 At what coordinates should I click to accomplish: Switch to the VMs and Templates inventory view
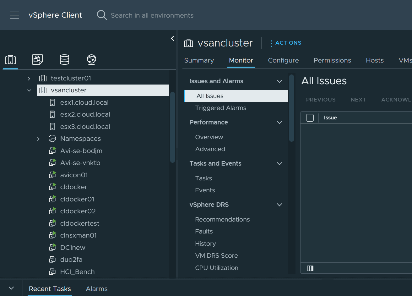tap(37, 59)
